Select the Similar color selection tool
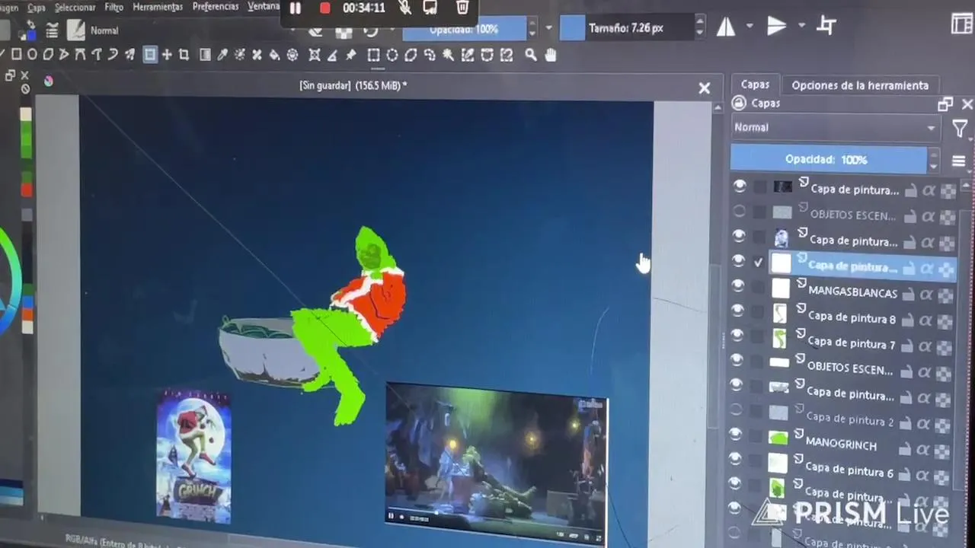This screenshot has height=548, width=975. [x=468, y=55]
